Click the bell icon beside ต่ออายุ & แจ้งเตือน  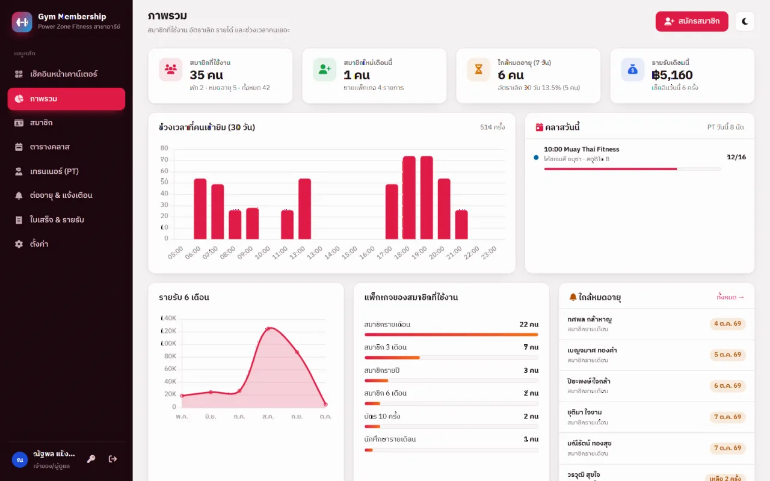point(19,195)
